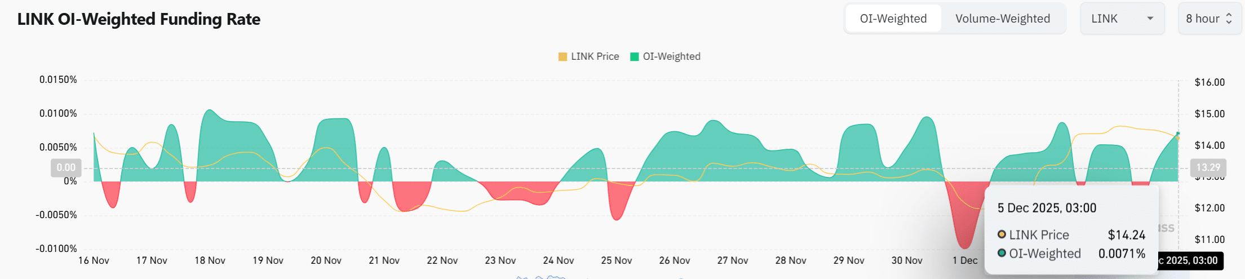Open the LINK symbol dropdown
The width and height of the screenshot is (1245, 279).
click(x=1122, y=19)
